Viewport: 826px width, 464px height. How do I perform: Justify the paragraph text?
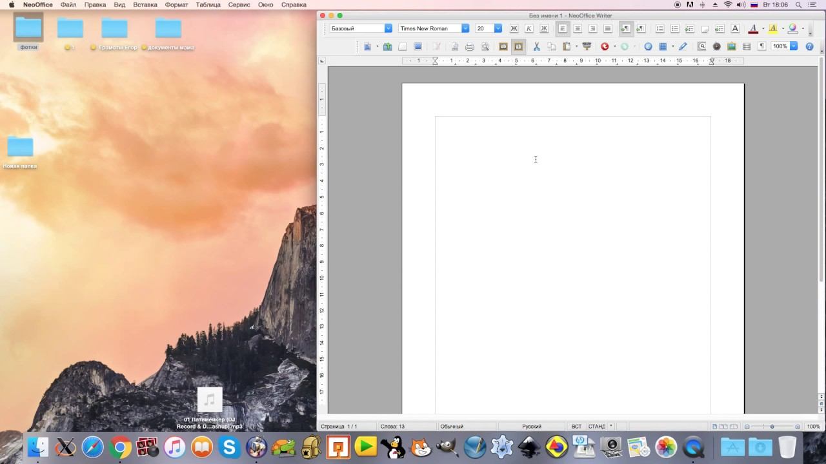click(607, 28)
